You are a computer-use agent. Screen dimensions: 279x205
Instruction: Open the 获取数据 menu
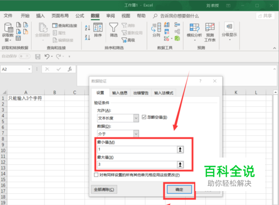(8, 32)
